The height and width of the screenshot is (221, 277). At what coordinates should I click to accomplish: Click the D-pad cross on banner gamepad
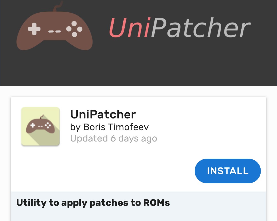(x=34, y=29)
